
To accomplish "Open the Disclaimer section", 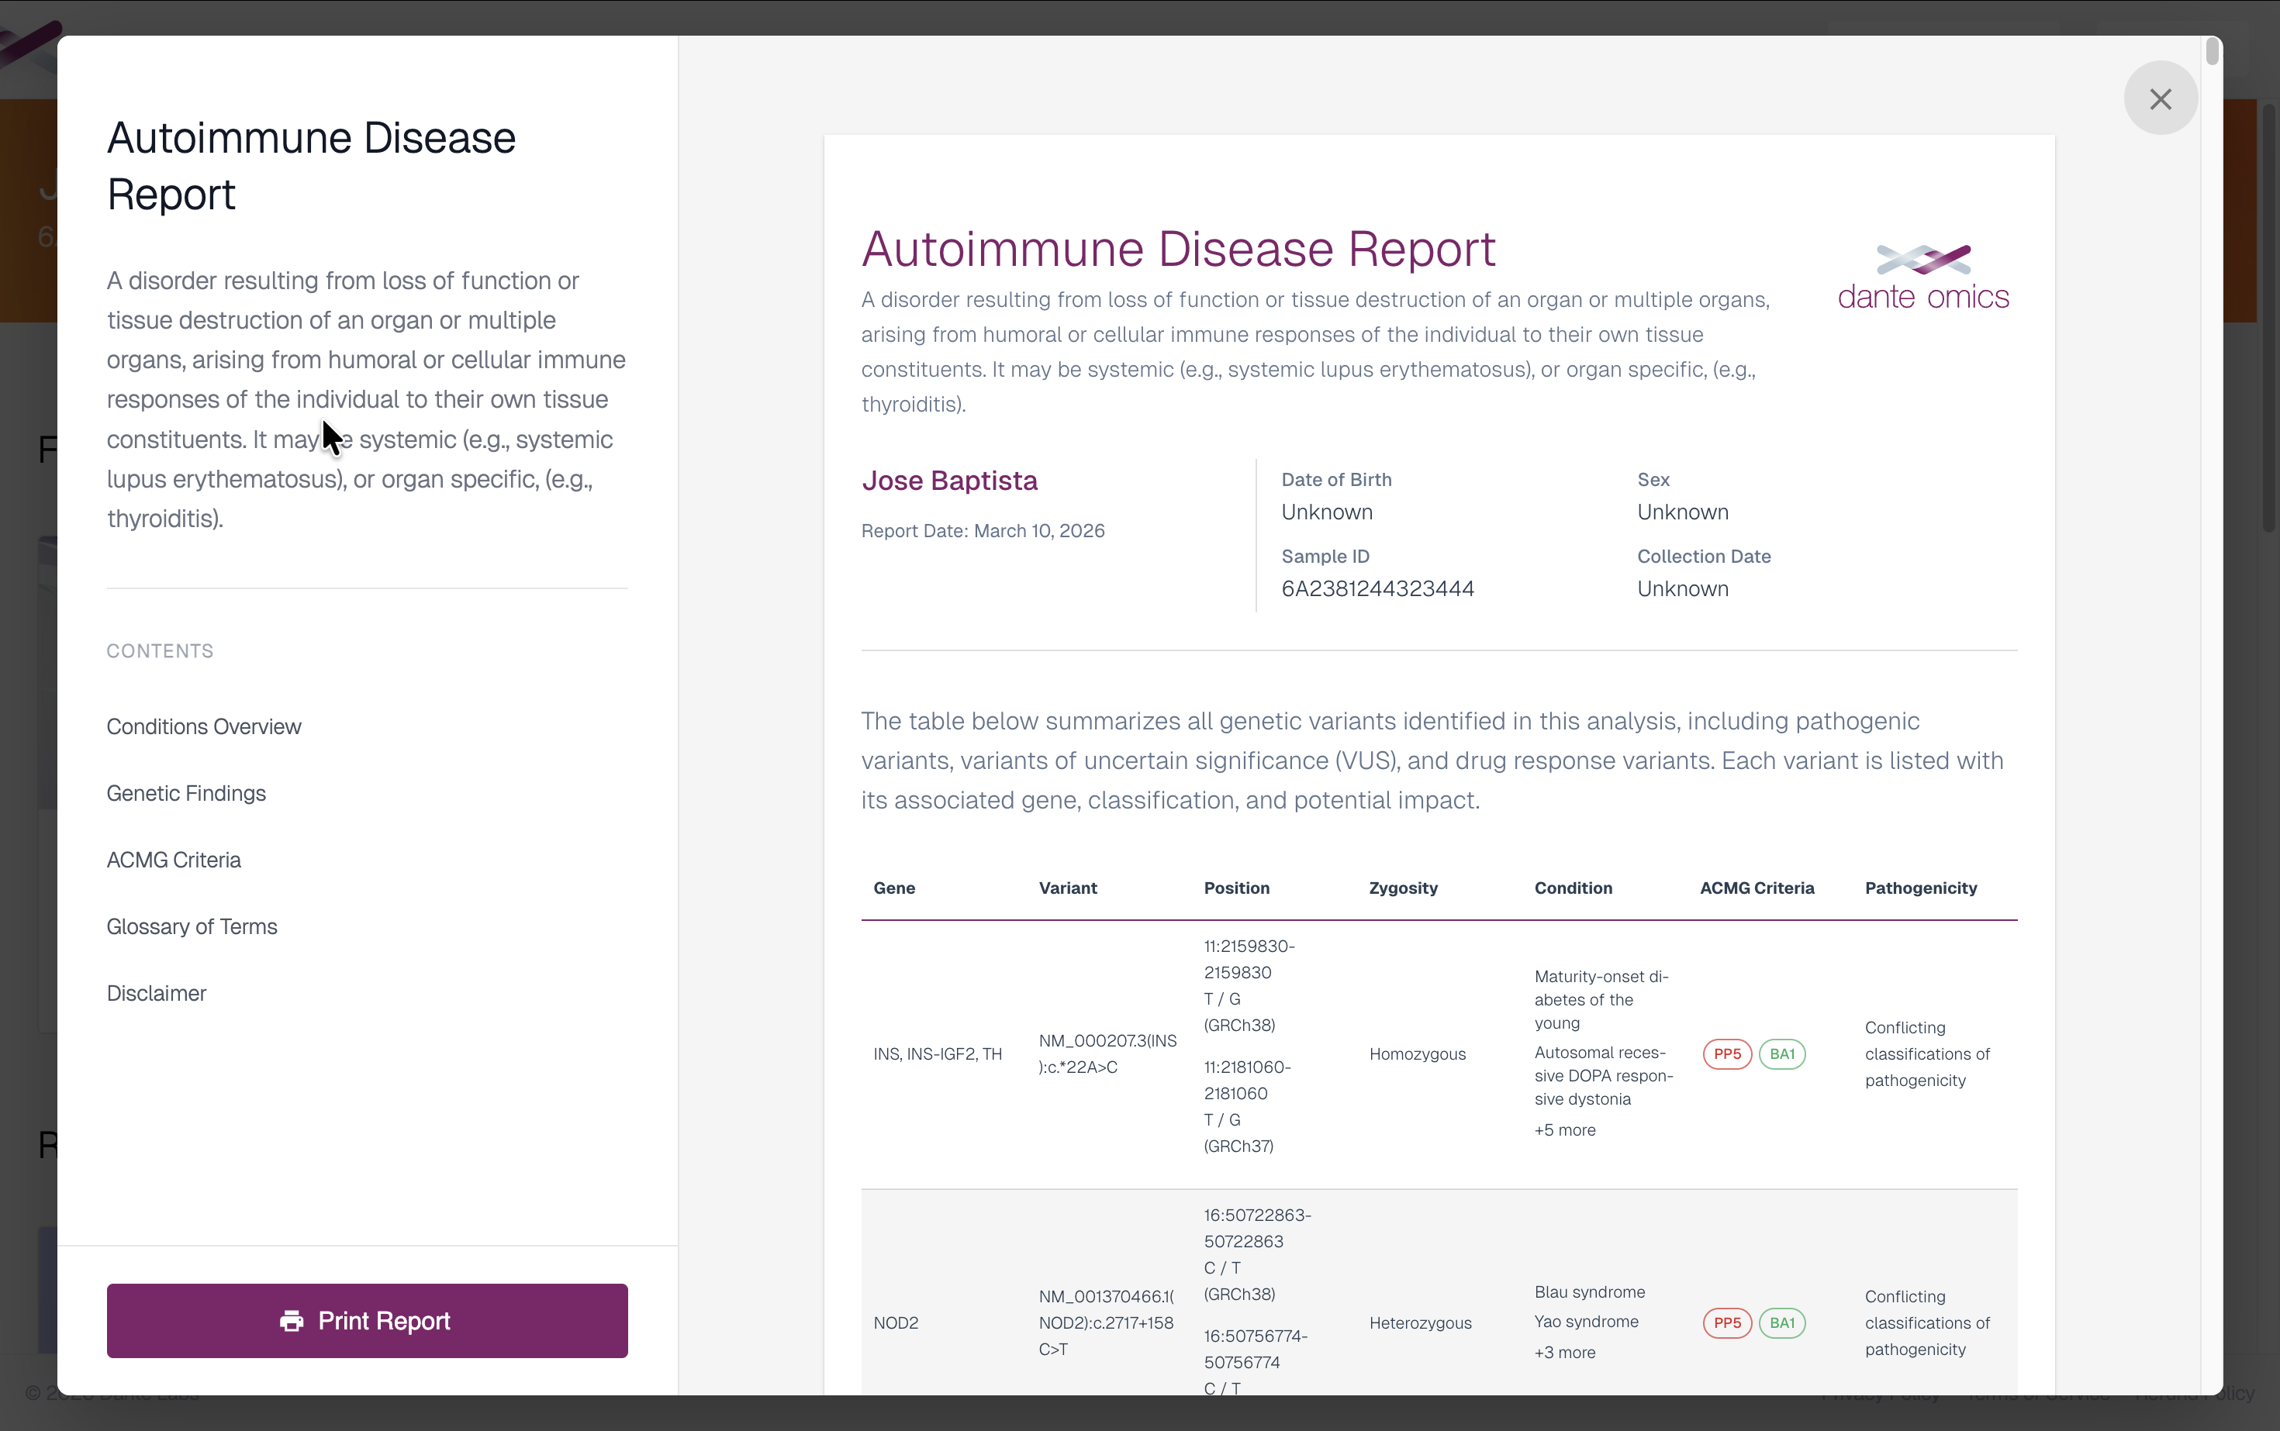I will pyautogui.click(x=156, y=993).
